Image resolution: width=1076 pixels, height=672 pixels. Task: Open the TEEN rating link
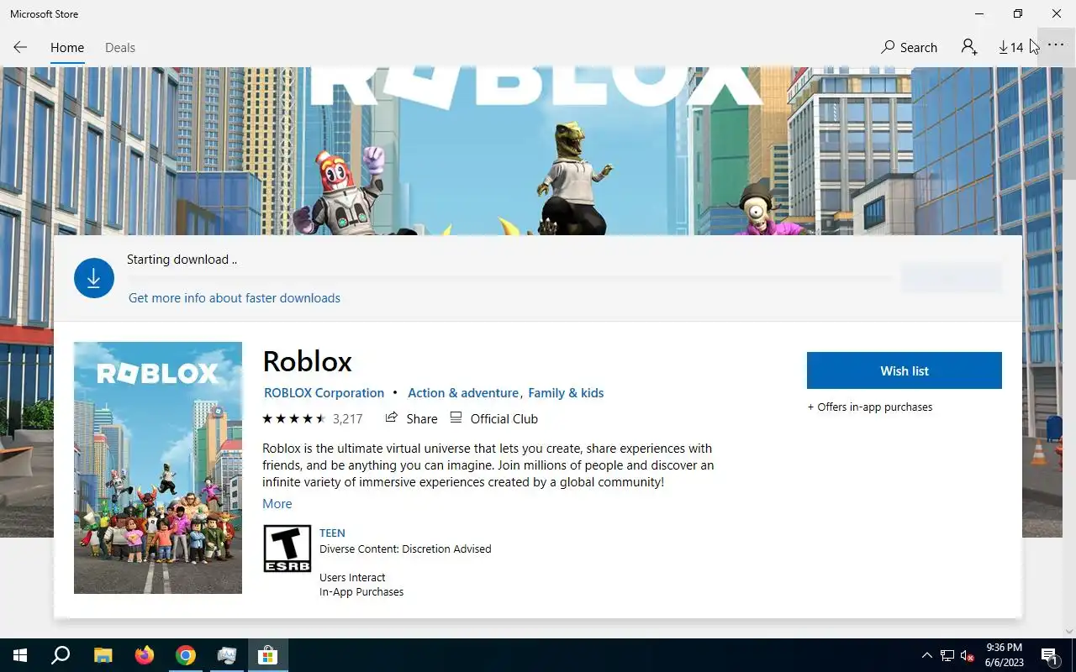tap(332, 533)
